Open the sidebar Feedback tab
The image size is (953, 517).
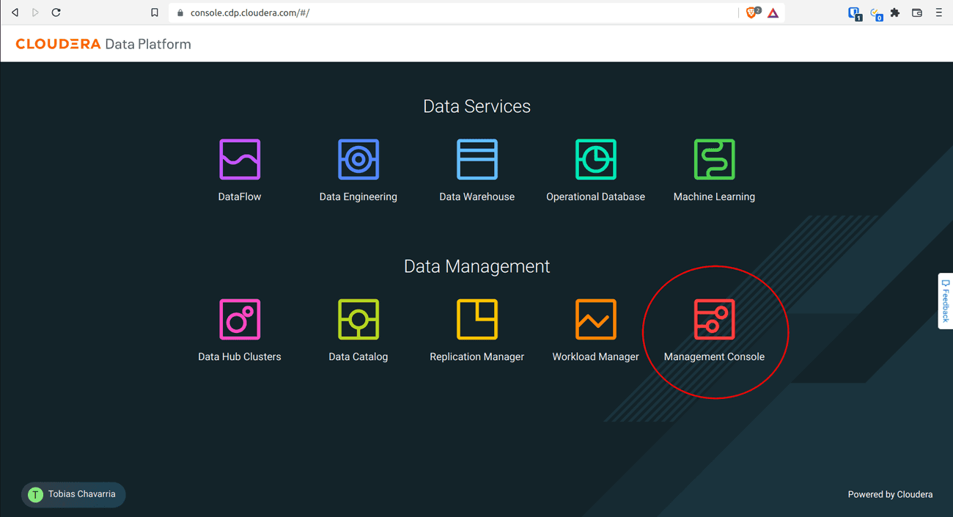[947, 301]
